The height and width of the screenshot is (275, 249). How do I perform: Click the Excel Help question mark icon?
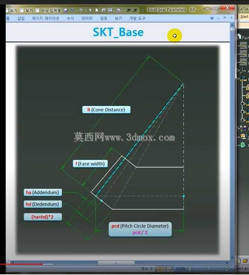click(x=212, y=18)
